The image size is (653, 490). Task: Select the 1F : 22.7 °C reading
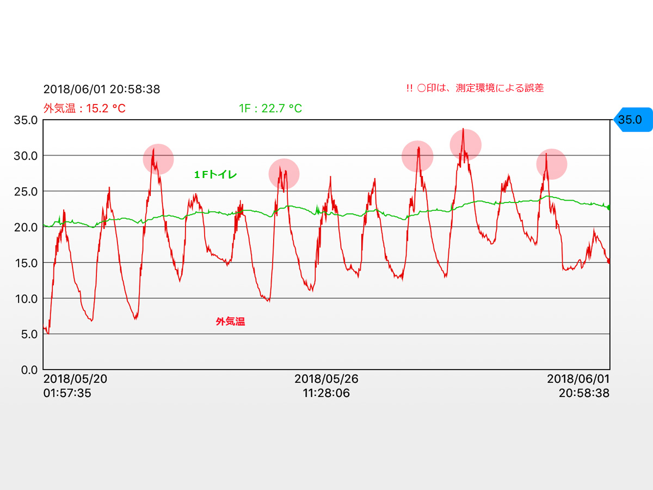[270, 109]
